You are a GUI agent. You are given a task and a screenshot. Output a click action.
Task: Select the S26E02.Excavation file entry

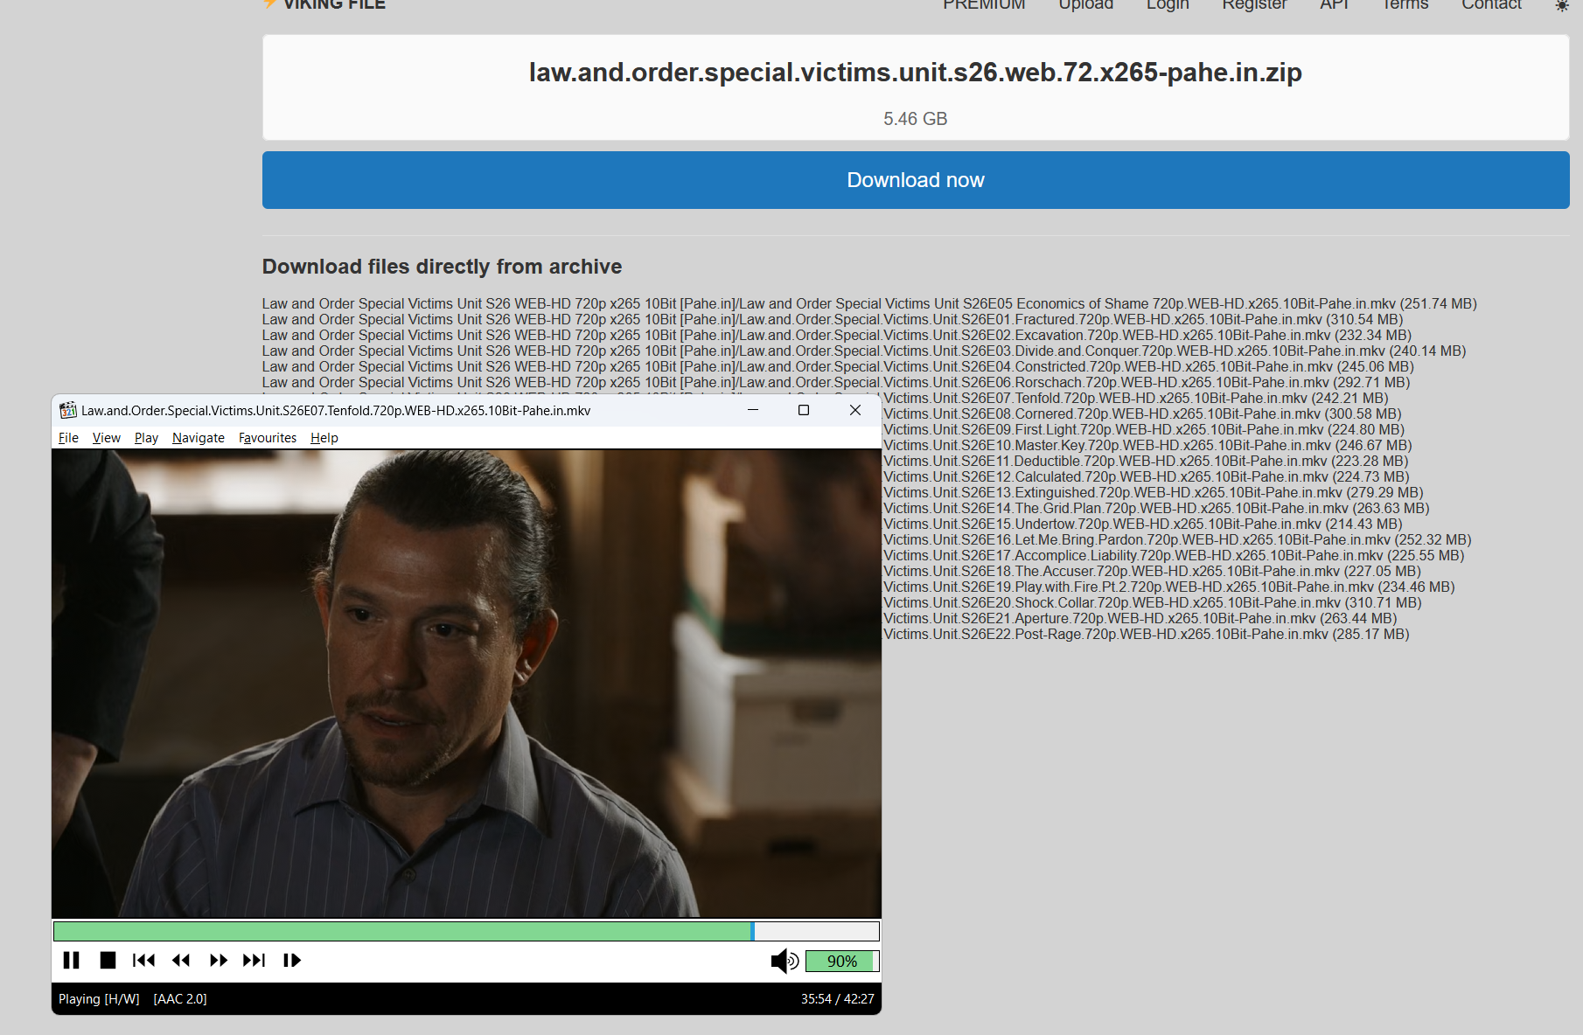(x=837, y=336)
